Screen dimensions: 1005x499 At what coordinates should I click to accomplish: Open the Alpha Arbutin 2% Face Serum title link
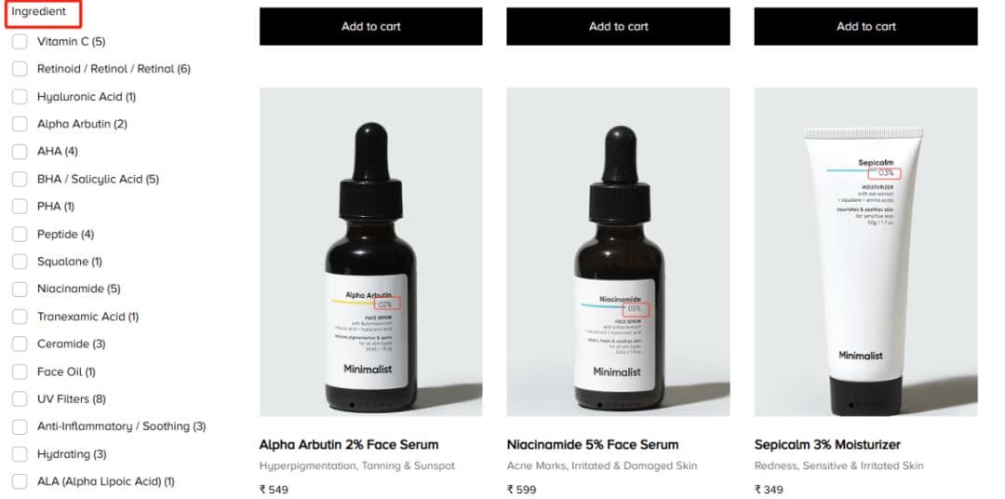(x=349, y=444)
